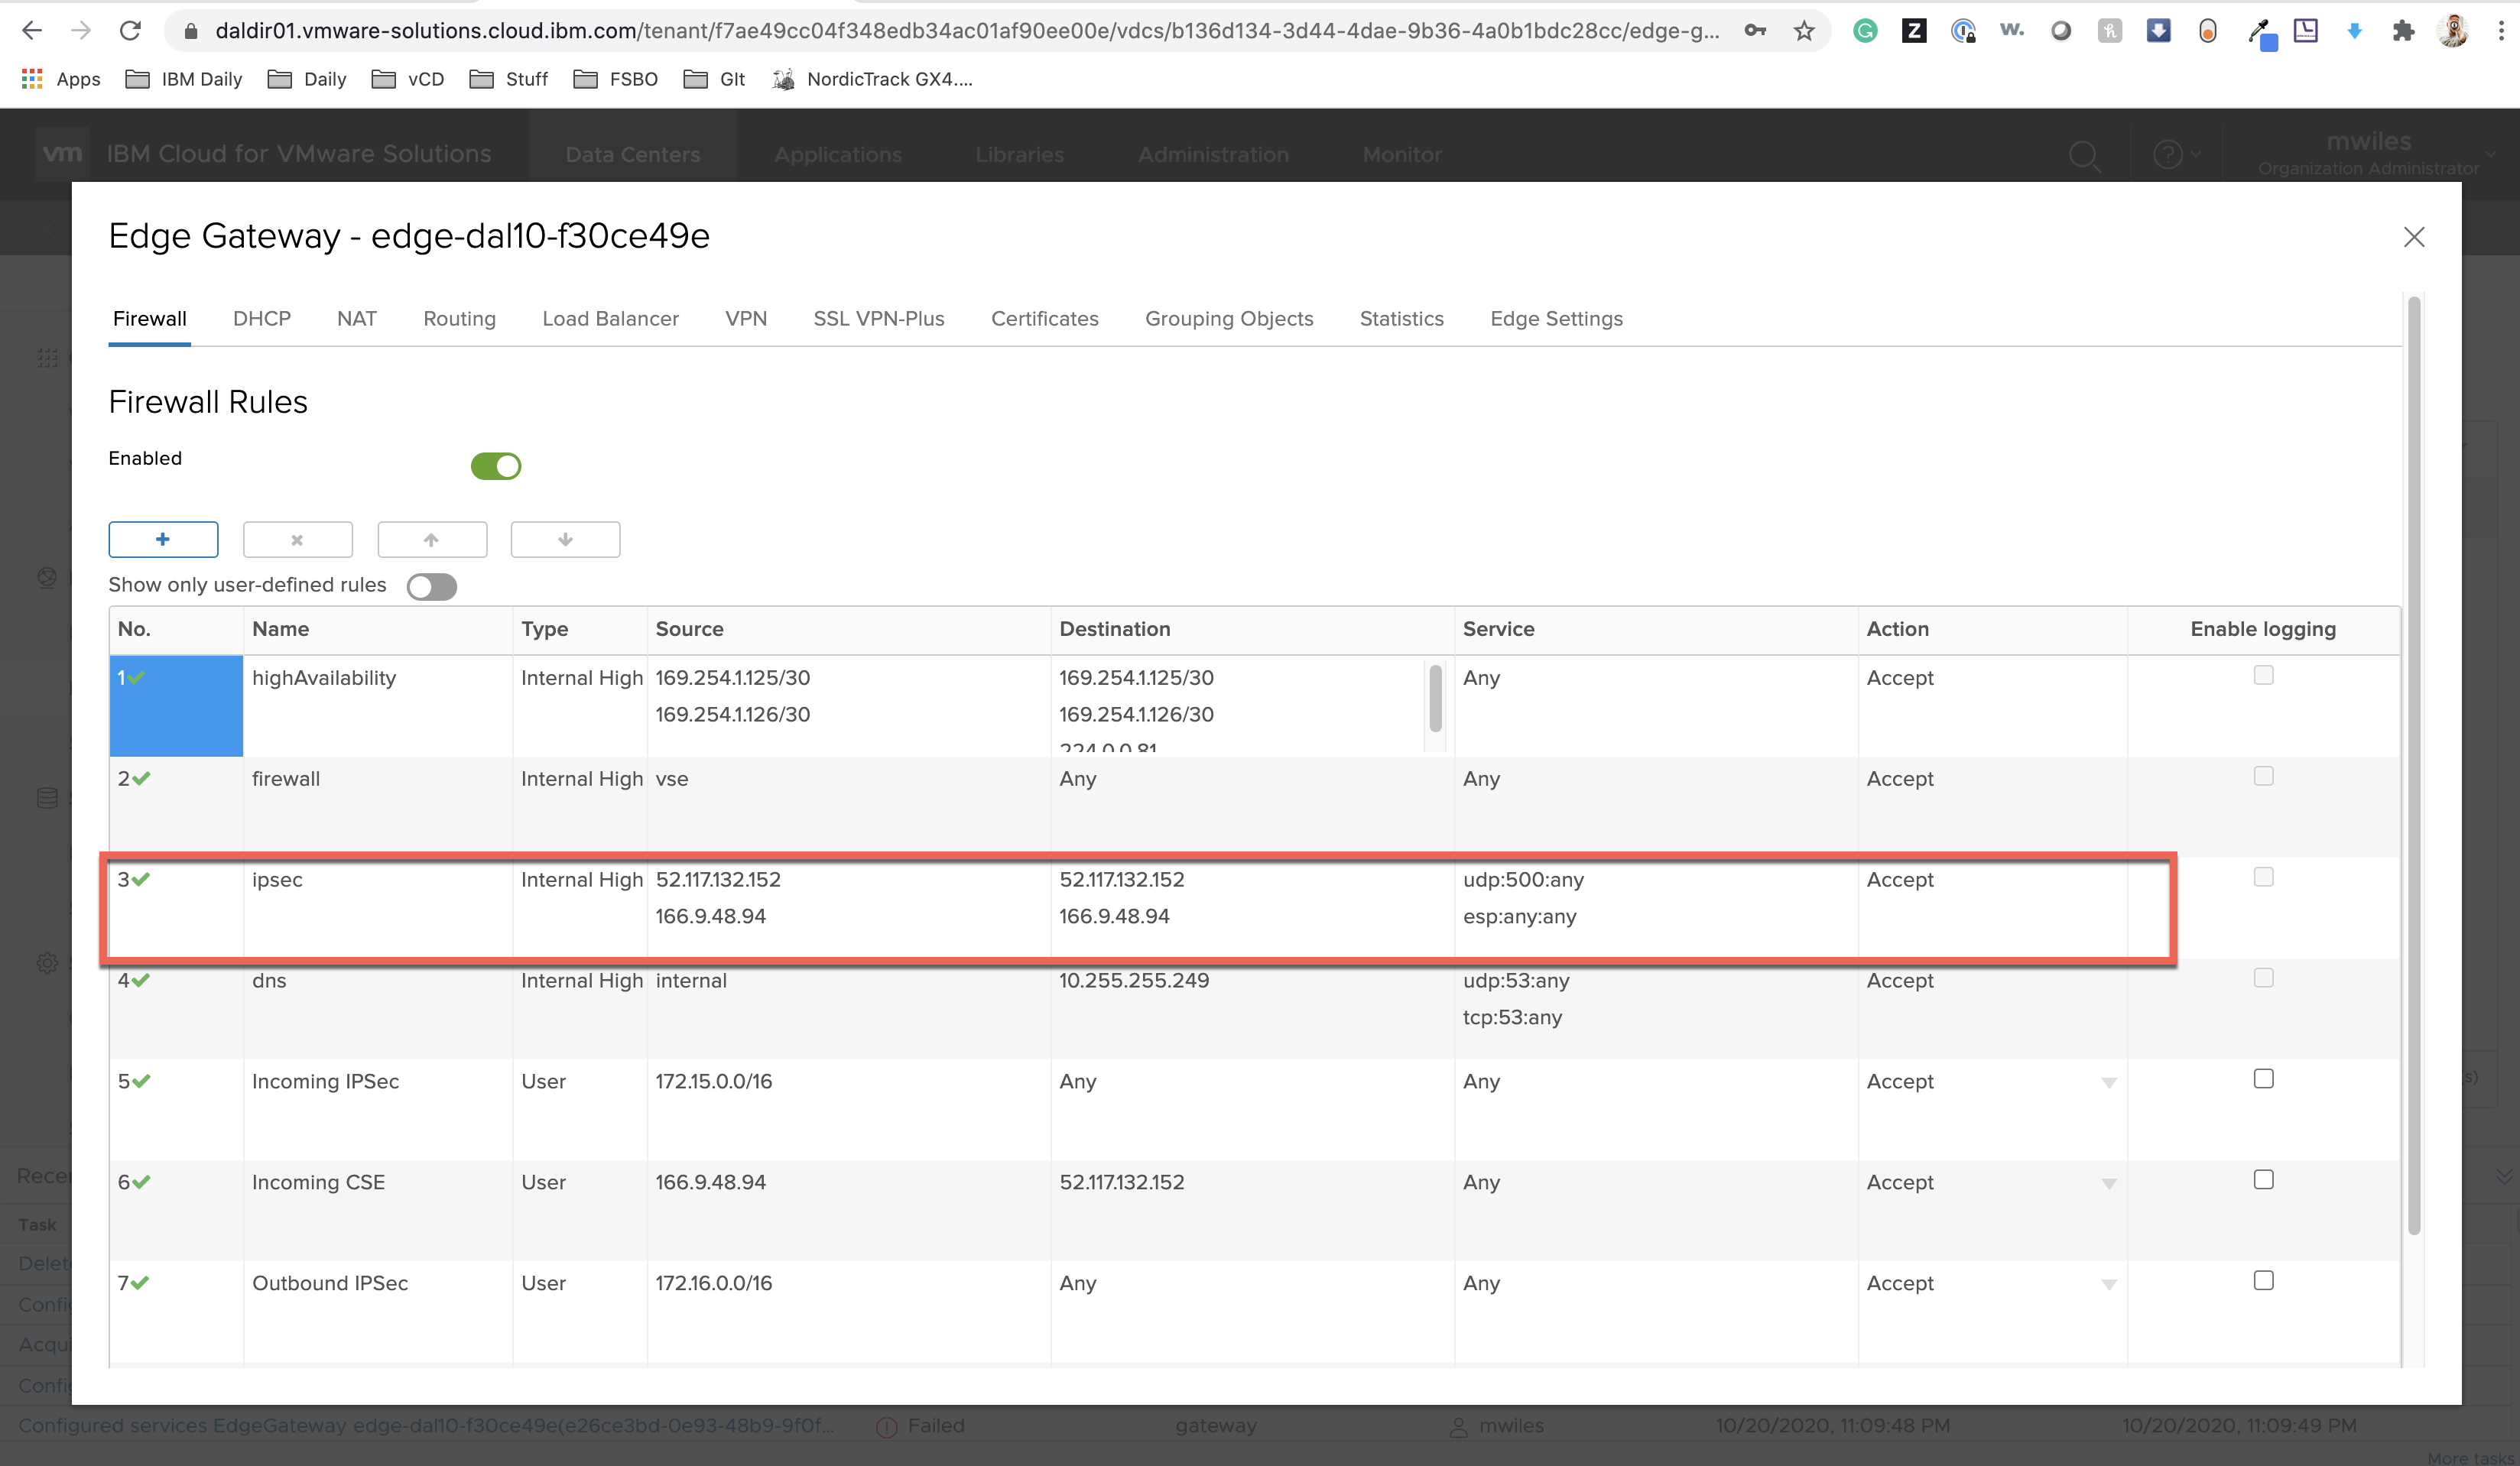This screenshot has height=1466, width=2520.
Task: Close the Edge Gateway dialog
Action: [x=2413, y=237]
